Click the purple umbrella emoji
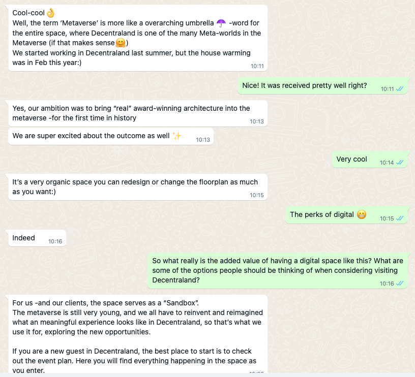Image resolution: width=415 pixels, height=377 pixels. [x=221, y=23]
